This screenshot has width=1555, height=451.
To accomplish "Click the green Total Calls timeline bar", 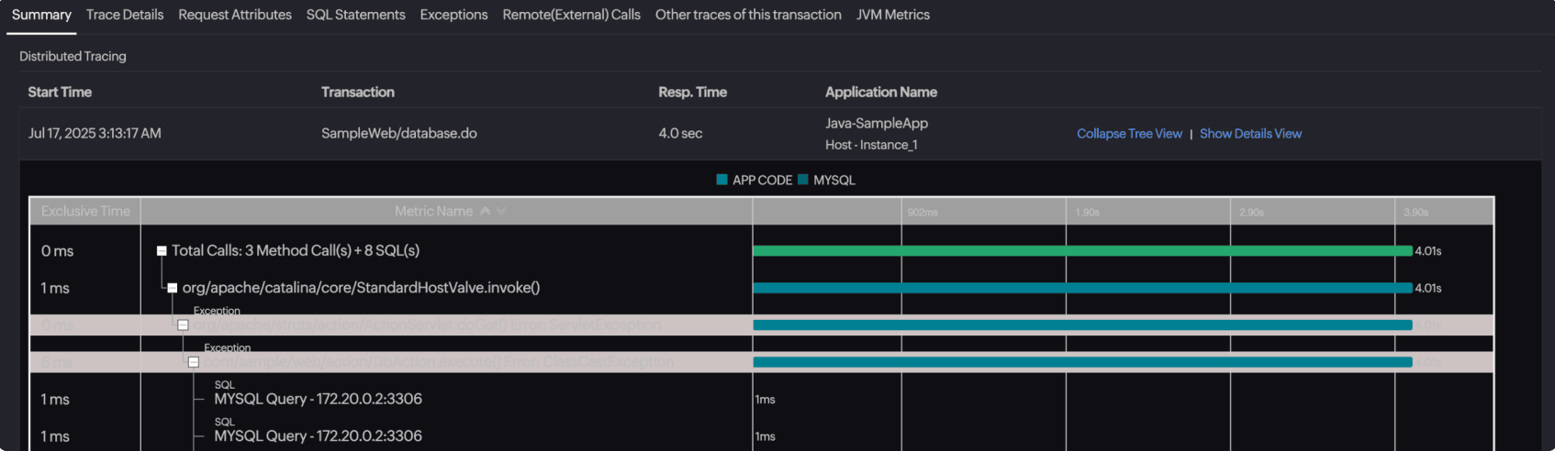I will click(x=1082, y=250).
